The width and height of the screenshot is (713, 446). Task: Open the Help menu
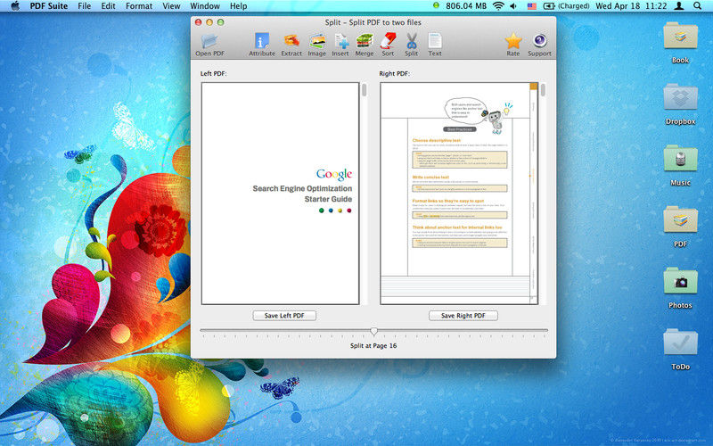pos(238,6)
